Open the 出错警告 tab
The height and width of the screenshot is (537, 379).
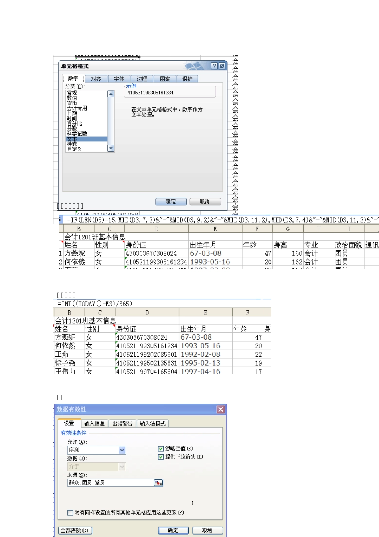122,424
